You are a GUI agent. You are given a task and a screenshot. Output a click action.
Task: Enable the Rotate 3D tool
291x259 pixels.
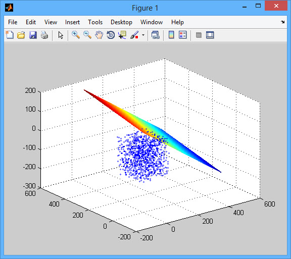pyautogui.click(x=111, y=35)
